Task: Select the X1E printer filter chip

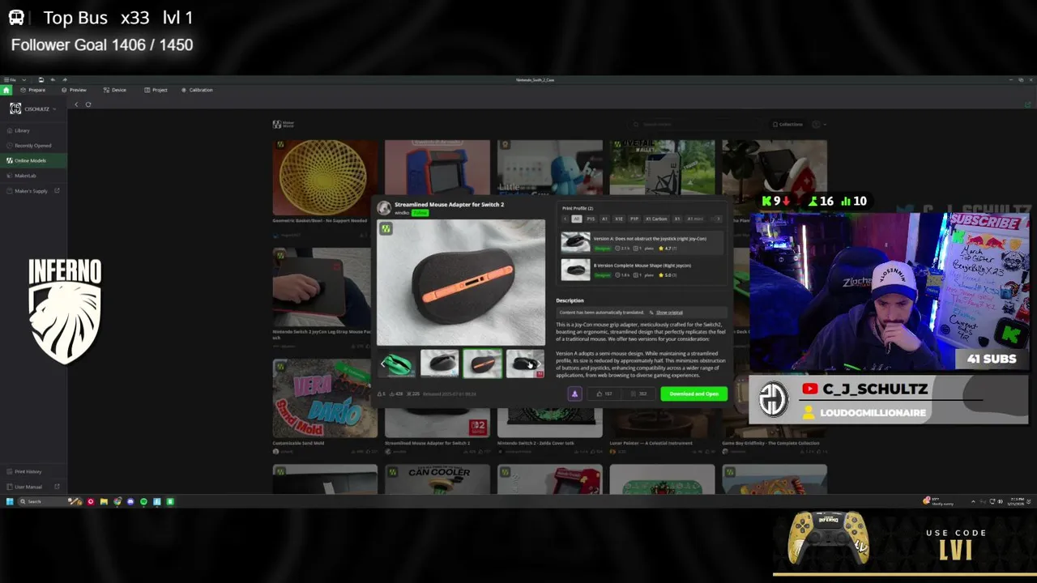Action: click(619, 219)
